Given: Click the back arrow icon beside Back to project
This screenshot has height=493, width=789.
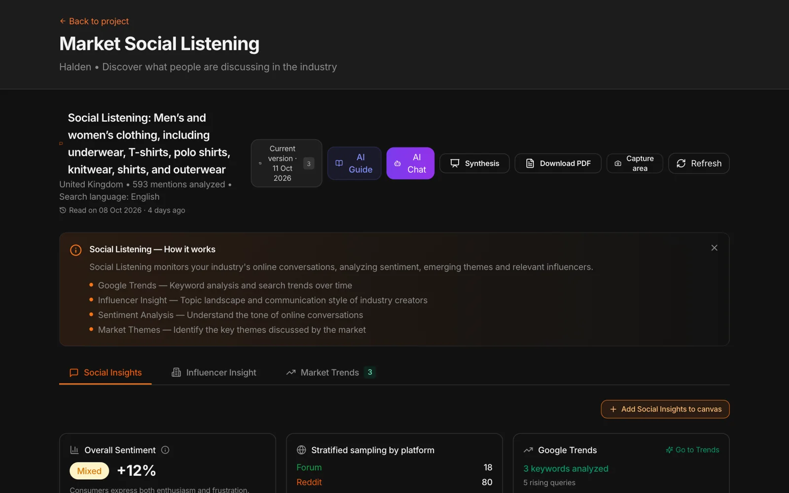Looking at the screenshot, I should click(63, 21).
